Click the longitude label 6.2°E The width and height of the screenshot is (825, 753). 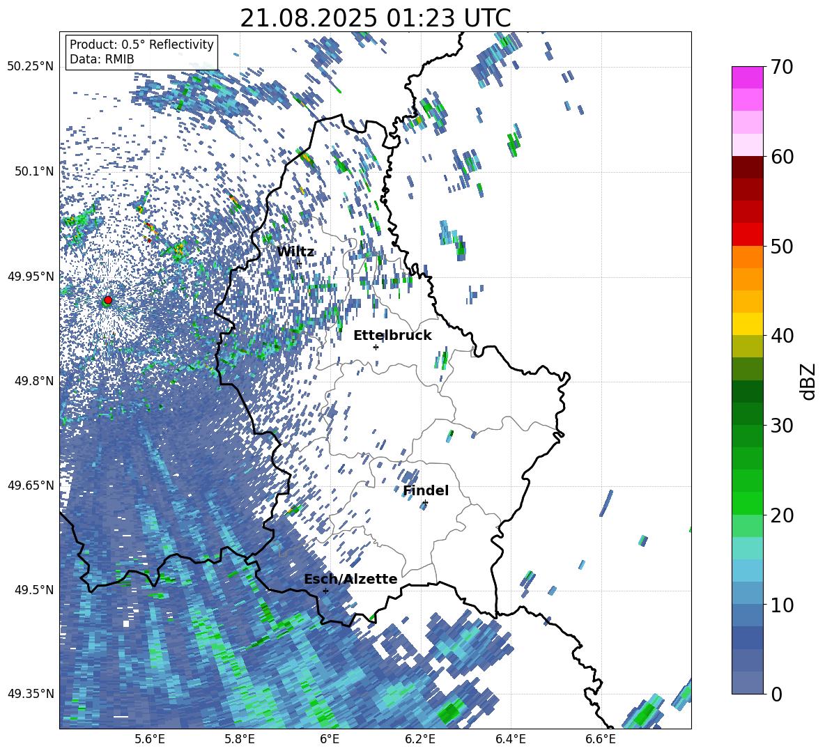coord(420,739)
